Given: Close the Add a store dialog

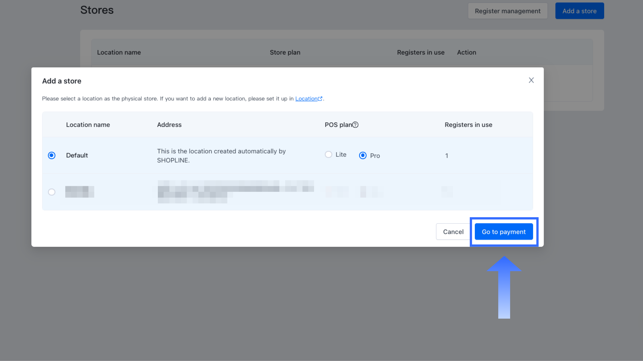Looking at the screenshot, I should click(531, 80).
